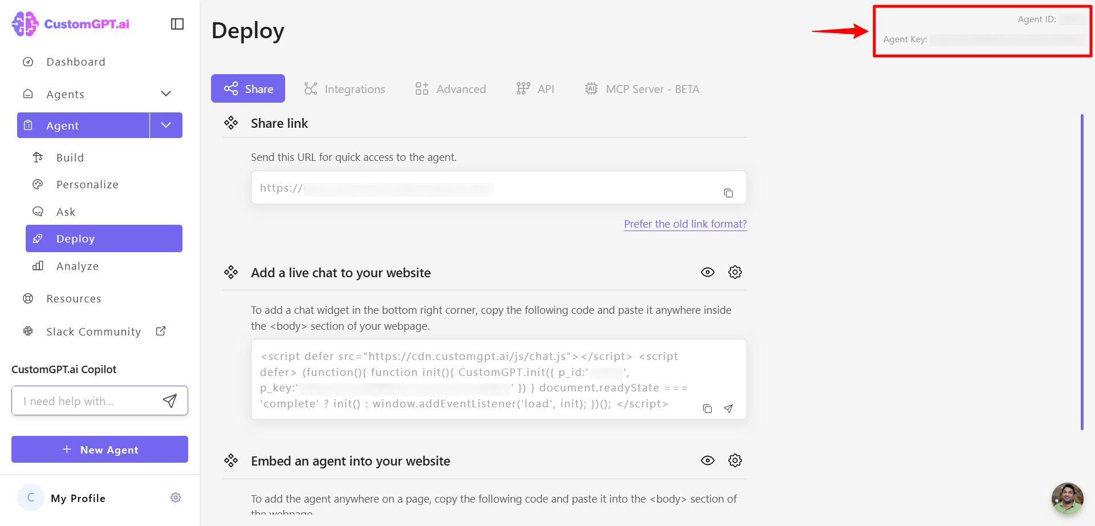Click the Resources lifebuoy icon
Viewport: 1095px width, 526px height.
[28, 298]
